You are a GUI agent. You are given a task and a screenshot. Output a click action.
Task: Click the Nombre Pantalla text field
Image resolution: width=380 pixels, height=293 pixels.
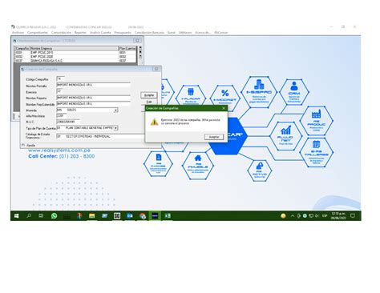[x=93, y=85]
